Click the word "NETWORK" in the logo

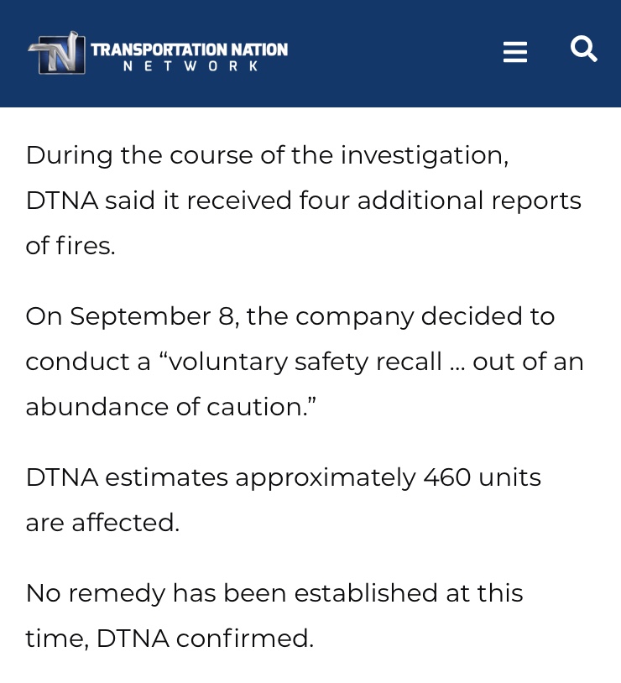click(190, 66)
